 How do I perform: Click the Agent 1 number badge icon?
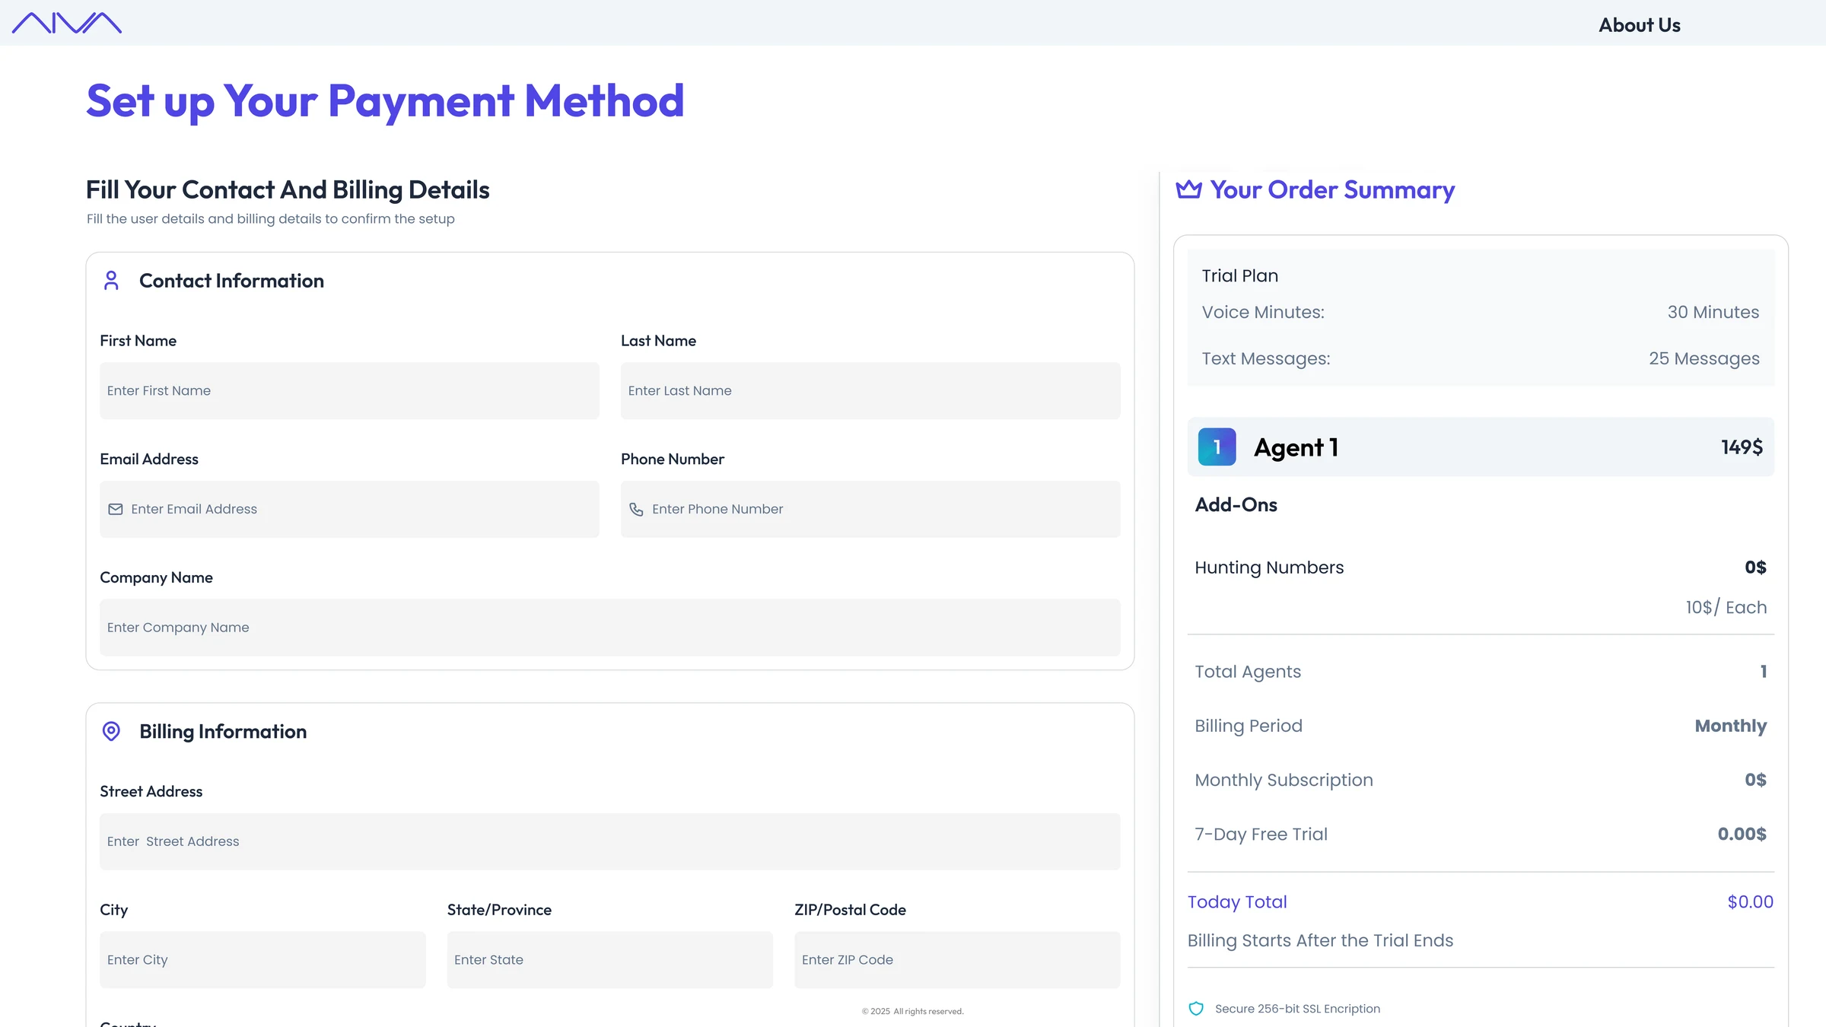[1217, 447]
